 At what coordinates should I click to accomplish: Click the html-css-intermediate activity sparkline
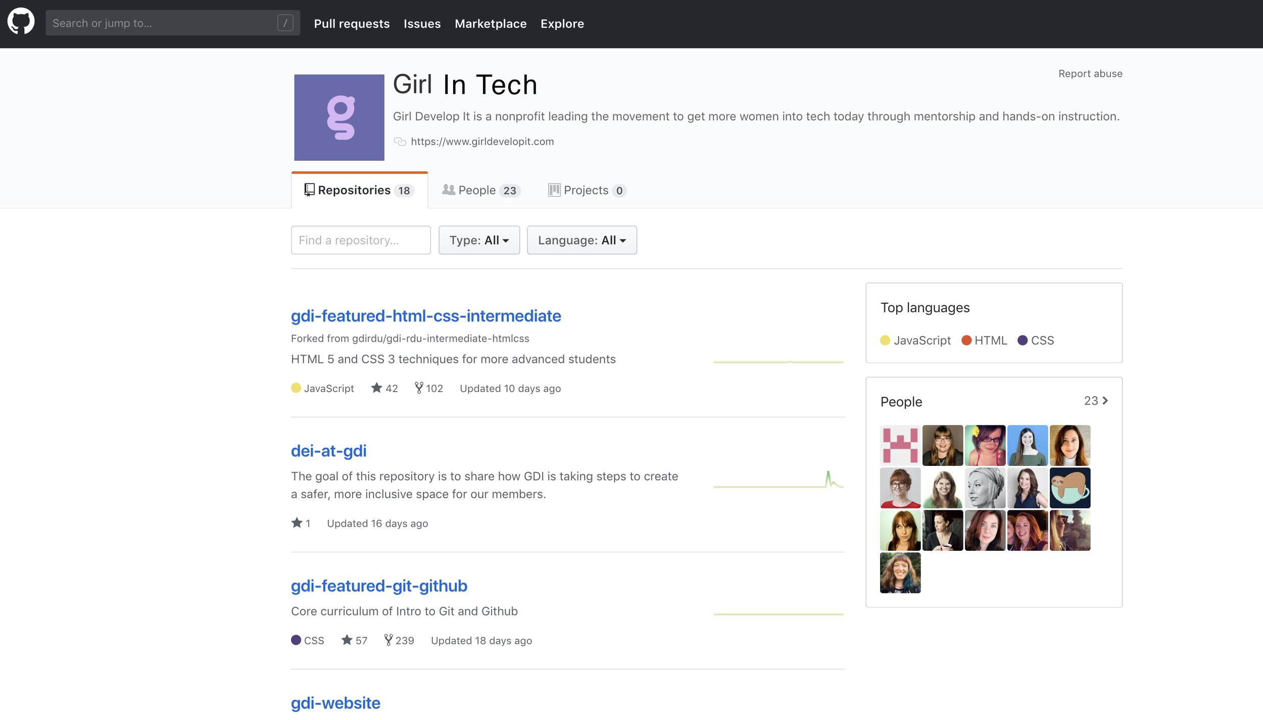click(779, 362)
